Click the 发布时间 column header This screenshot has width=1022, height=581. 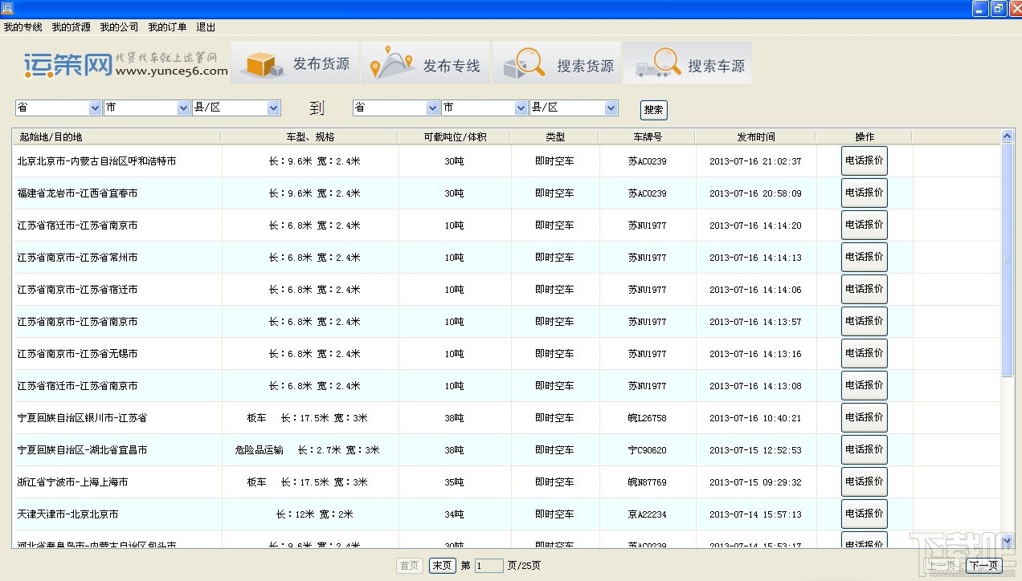(755, 137)
